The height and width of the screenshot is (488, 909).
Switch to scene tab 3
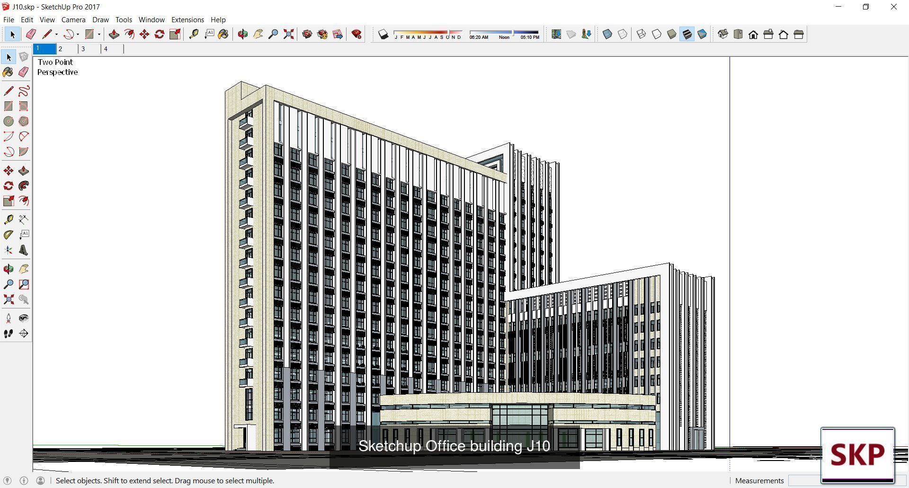click(89, 48)
